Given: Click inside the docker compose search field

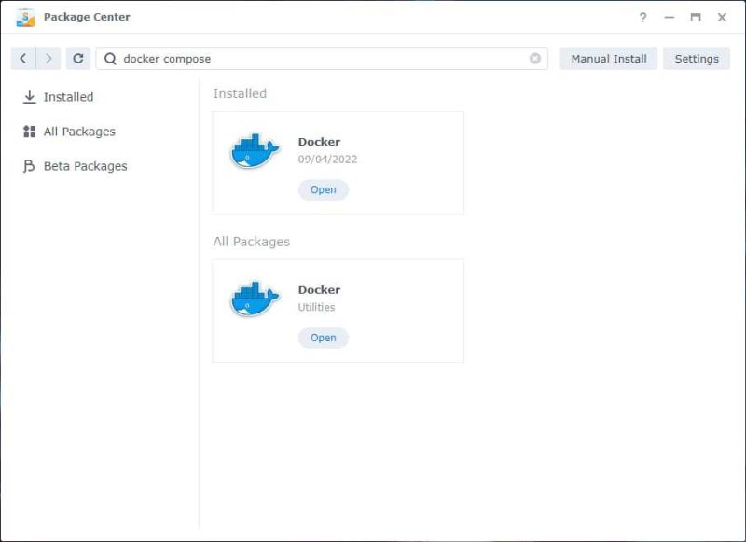Looking at the screenshot, I should pyautogui.click(x=280, y=58).
